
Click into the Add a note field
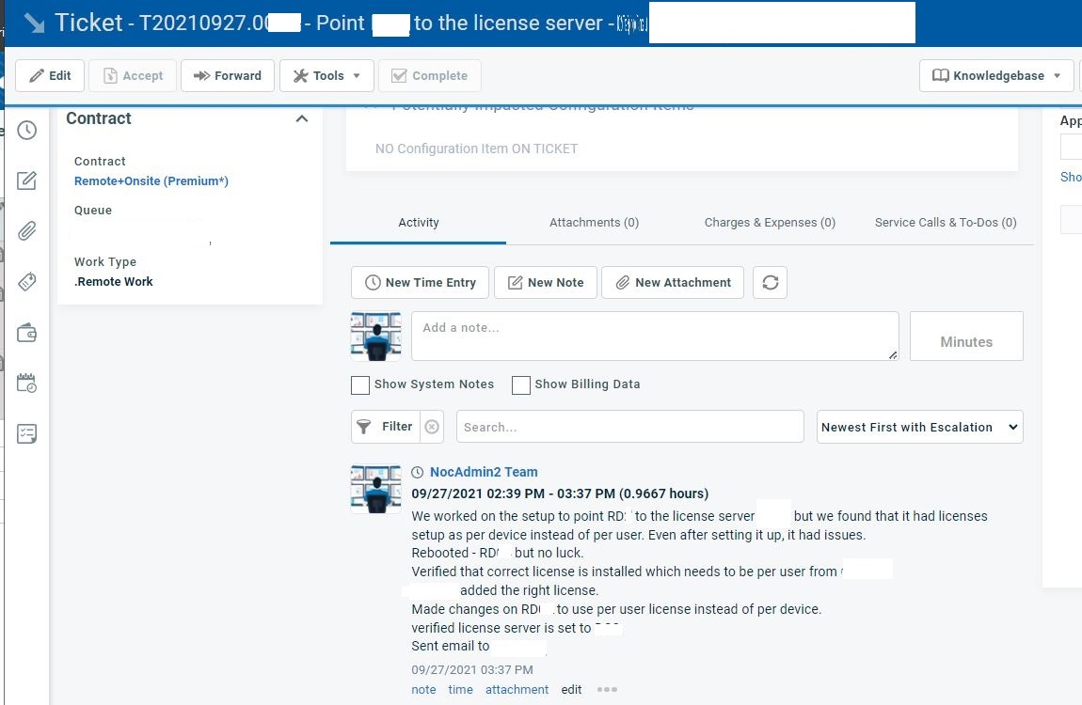click(x=654, y=337)
